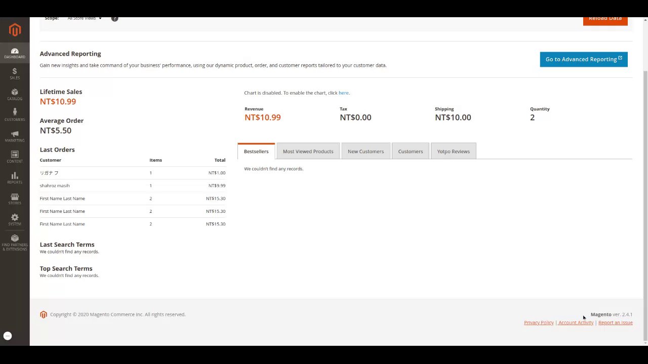Open the Marketing menu
Screen dimensions: 648x364
pos(15,136)
